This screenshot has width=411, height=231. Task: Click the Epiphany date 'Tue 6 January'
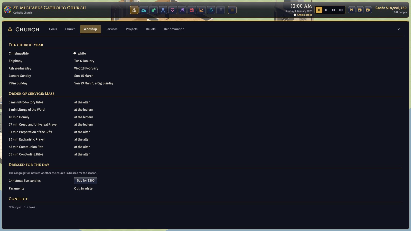pyautogui.click(x=84, y=61)
